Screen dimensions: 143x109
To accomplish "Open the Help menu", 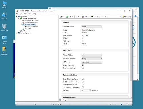I will click(35, 14).
